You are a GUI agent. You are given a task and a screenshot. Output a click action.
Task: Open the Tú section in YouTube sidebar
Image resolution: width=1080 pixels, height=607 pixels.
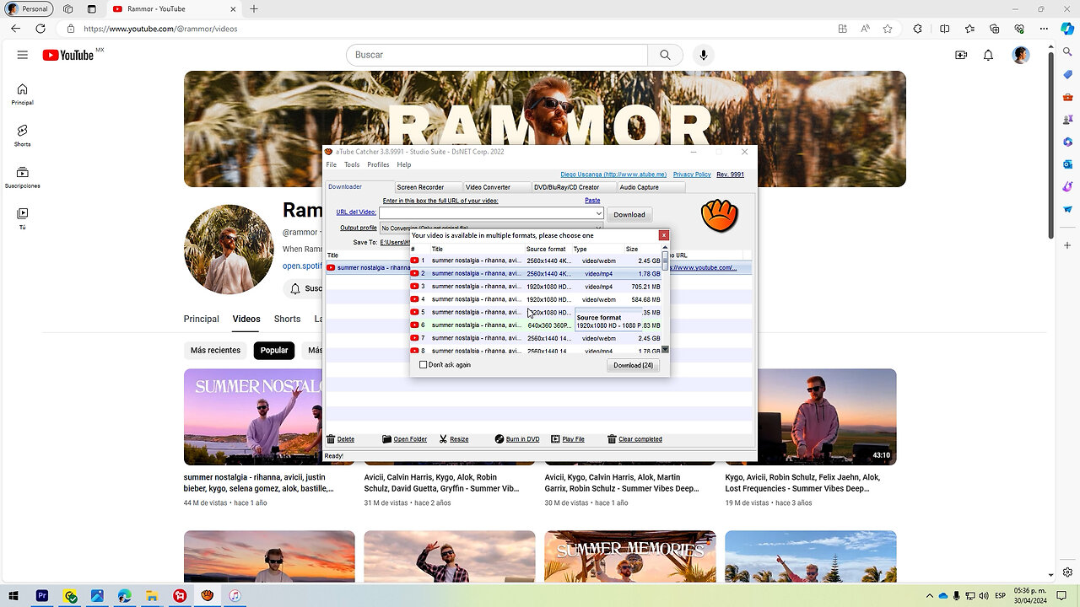click(x=23, y=218)
